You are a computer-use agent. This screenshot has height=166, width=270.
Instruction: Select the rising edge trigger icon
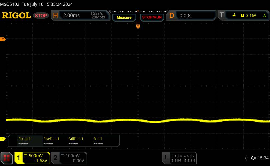[x=234, y=16]
